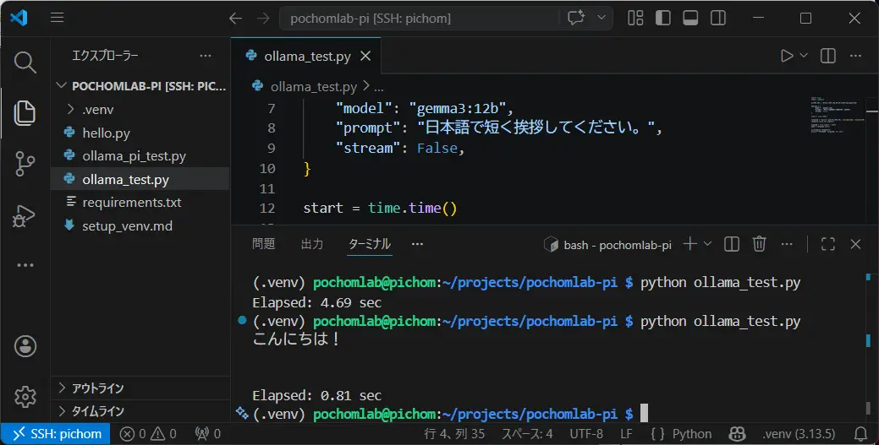Screen dimensions: 879x445
Task: Open requirements.txt in the explorer
Action: coord(141,202)
